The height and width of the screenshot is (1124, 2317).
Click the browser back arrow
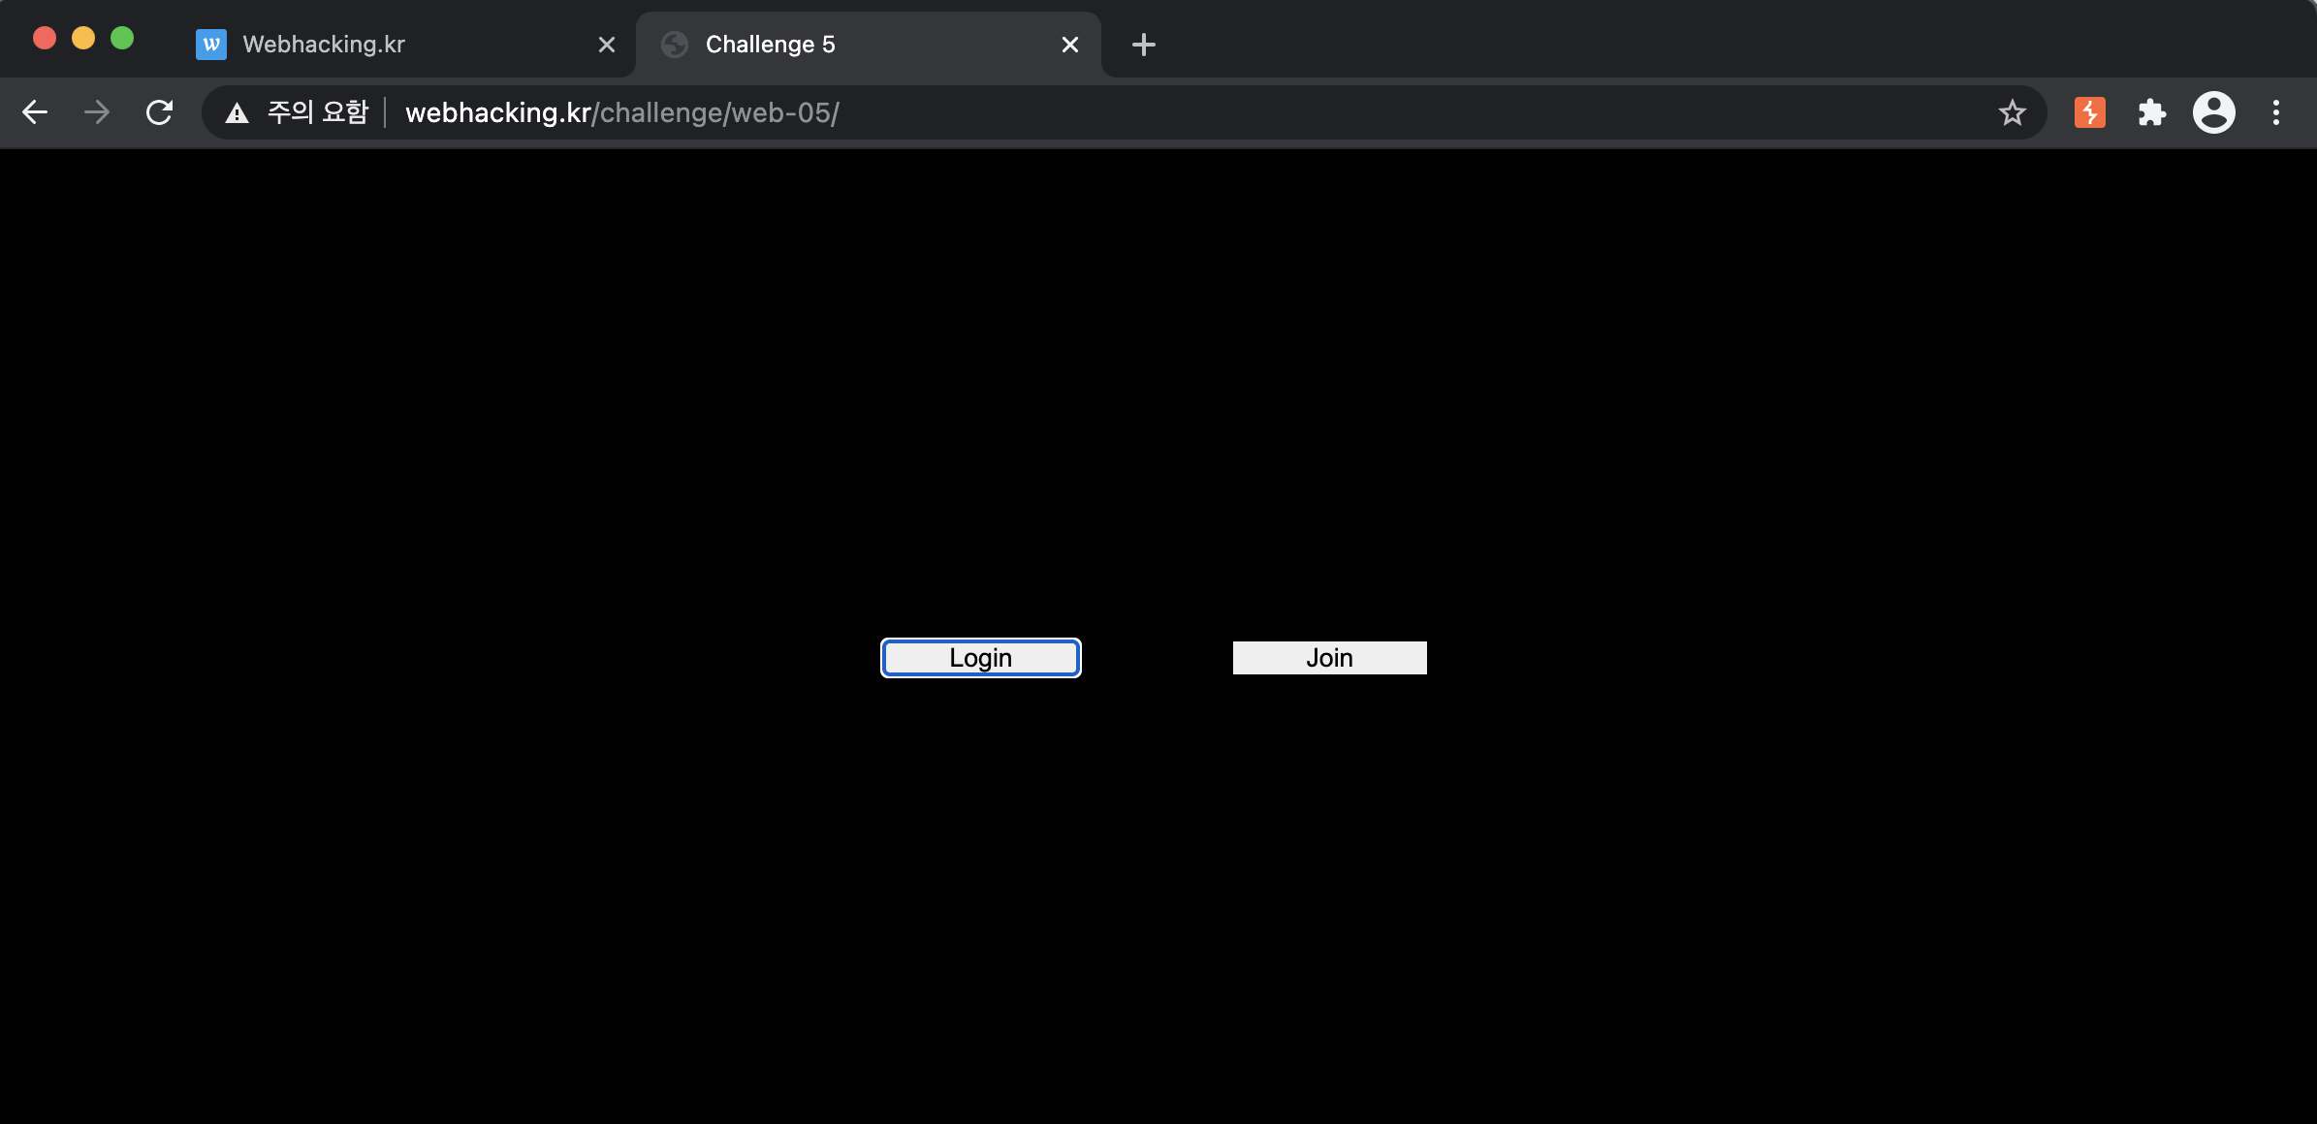point(35,112)
